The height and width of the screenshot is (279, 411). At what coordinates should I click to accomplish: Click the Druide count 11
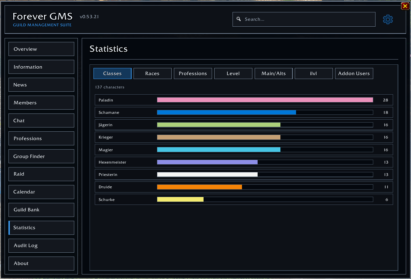tap(386, 187)
